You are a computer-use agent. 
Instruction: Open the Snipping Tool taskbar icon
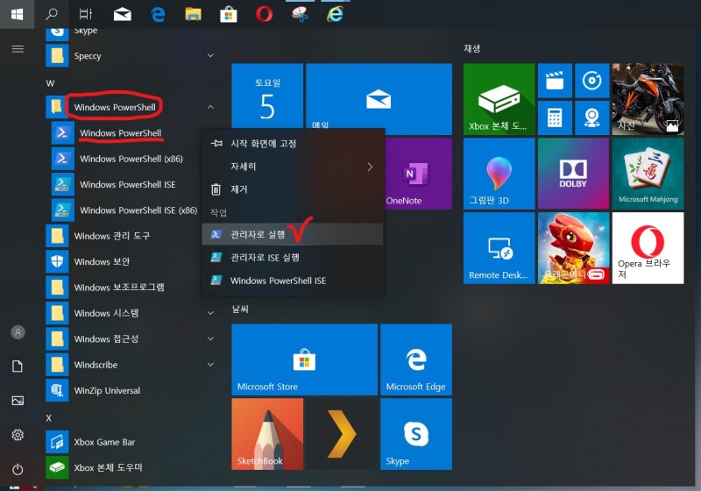click(300, 14)
